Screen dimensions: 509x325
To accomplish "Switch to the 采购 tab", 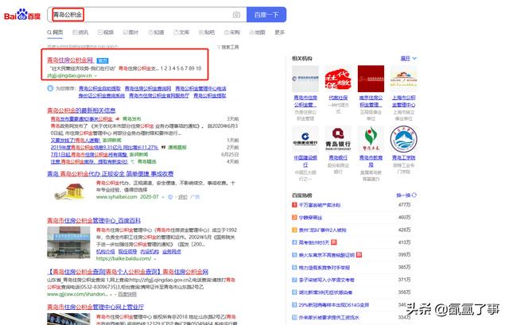I will 232,33.
